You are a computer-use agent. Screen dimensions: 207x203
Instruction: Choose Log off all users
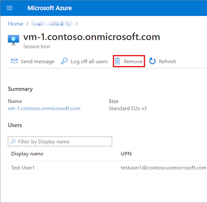coord(89,62)
